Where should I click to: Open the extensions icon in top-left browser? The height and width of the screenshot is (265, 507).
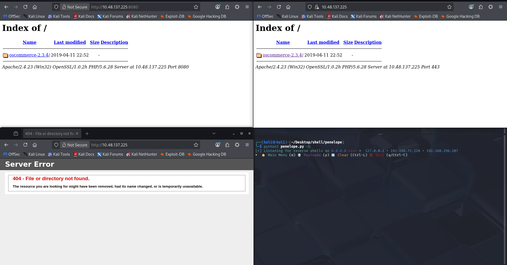click(x=227, y=7)
